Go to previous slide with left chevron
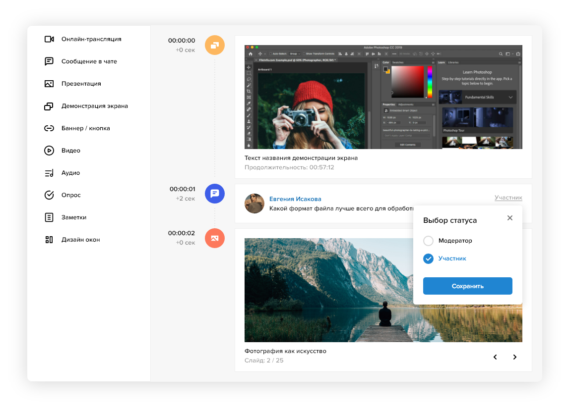This screenshot has height=410, width=569. click(x=495, y=357)
